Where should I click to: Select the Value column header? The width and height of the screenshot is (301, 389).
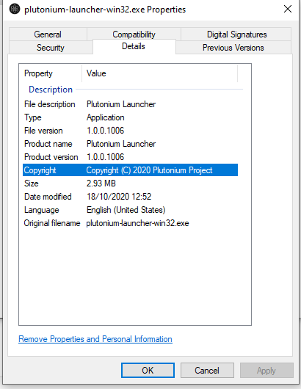160,73
